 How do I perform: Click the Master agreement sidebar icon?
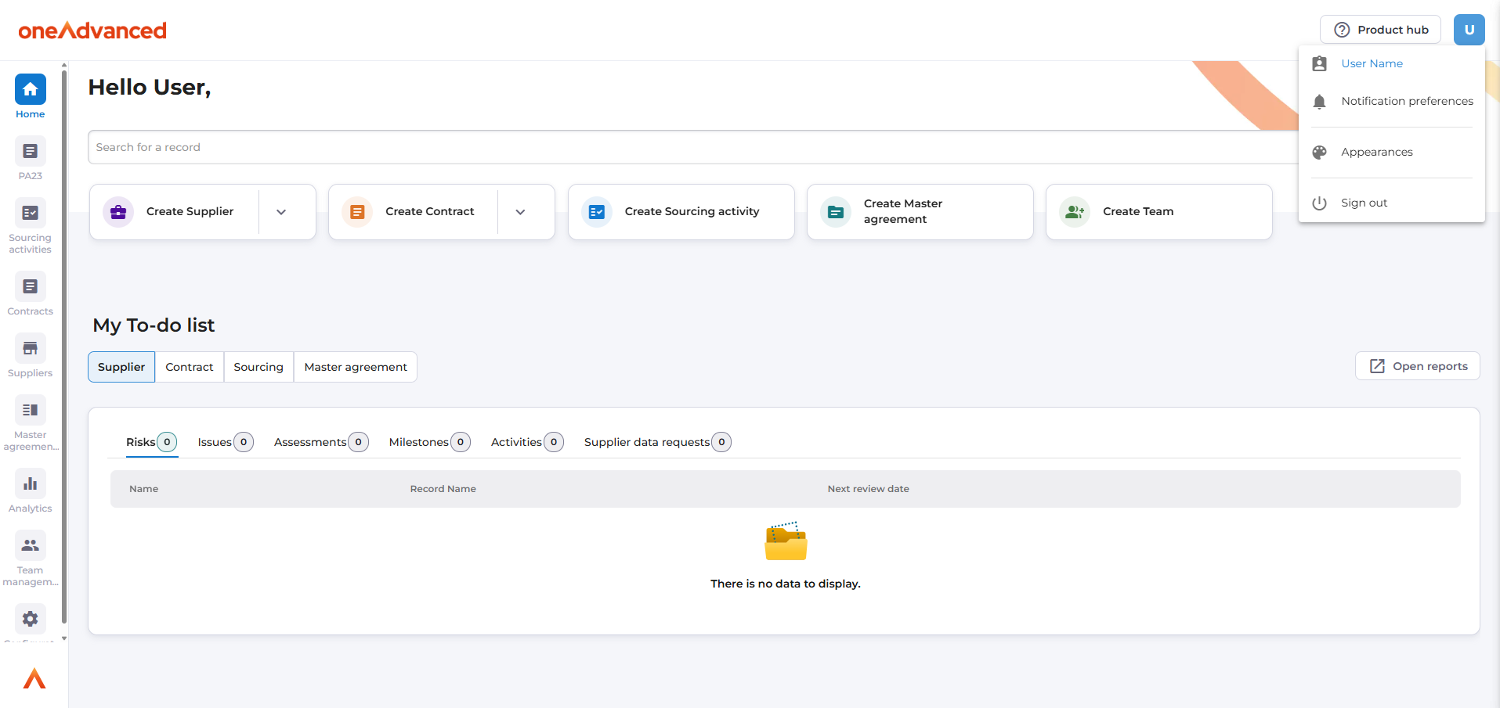point(30,411)
